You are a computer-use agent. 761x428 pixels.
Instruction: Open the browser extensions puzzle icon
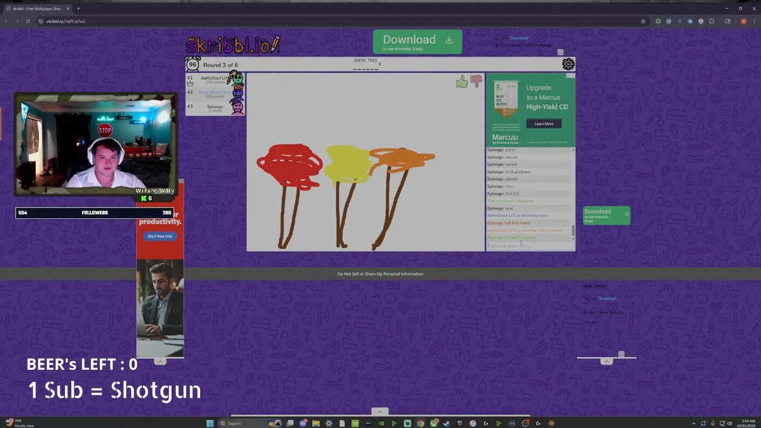[712, 21]
